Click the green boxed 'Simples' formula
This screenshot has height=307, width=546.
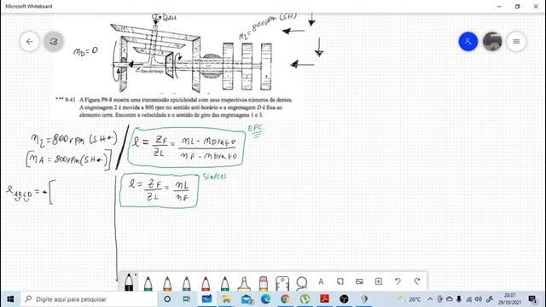click(x=160, y=191)
